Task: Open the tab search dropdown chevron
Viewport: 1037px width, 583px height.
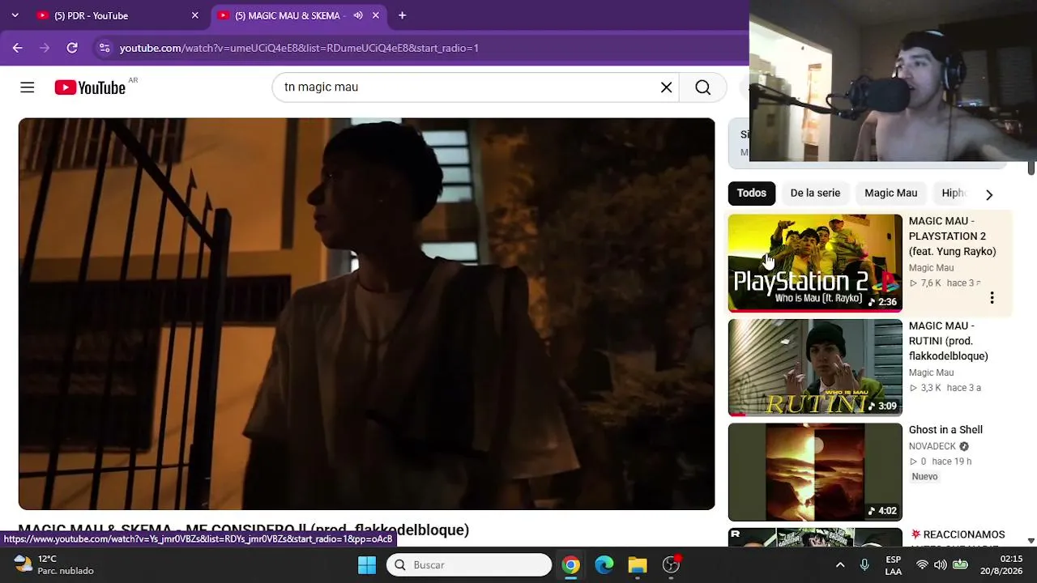Action: [x=15, y=15]
